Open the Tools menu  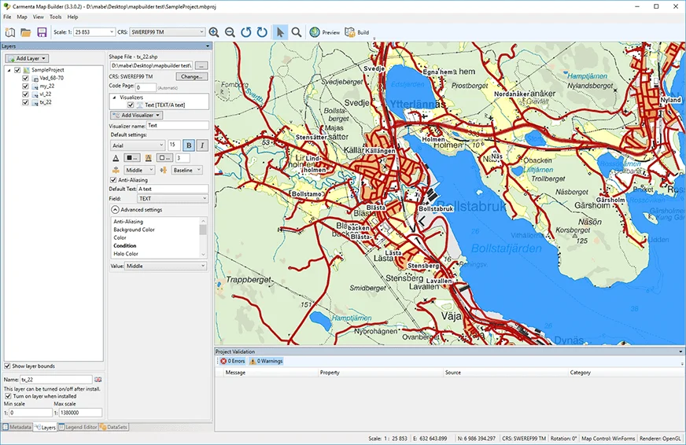coord(55,17)
